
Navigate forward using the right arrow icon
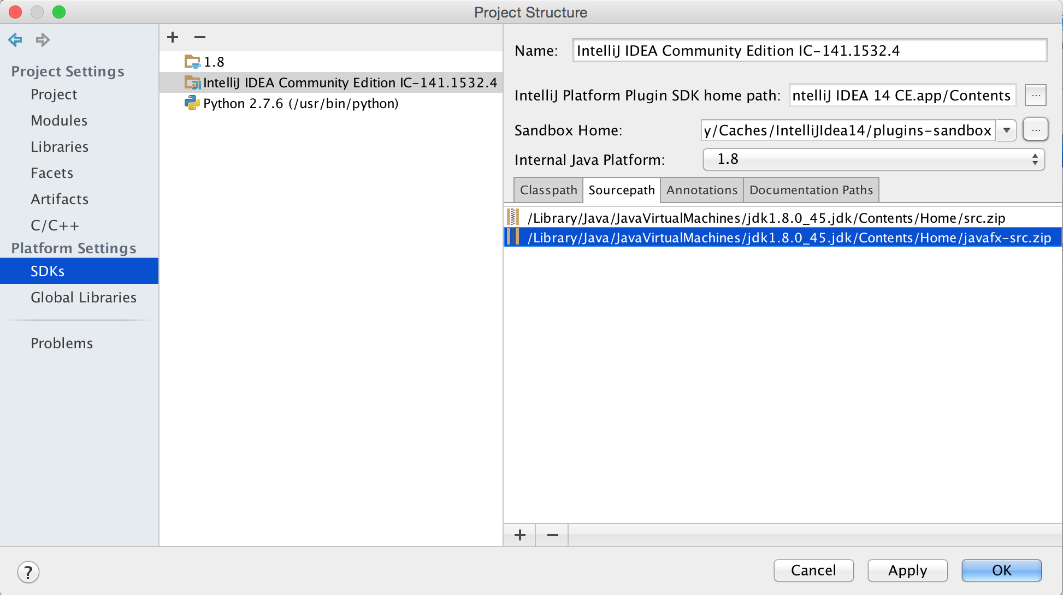click(42, 39)
